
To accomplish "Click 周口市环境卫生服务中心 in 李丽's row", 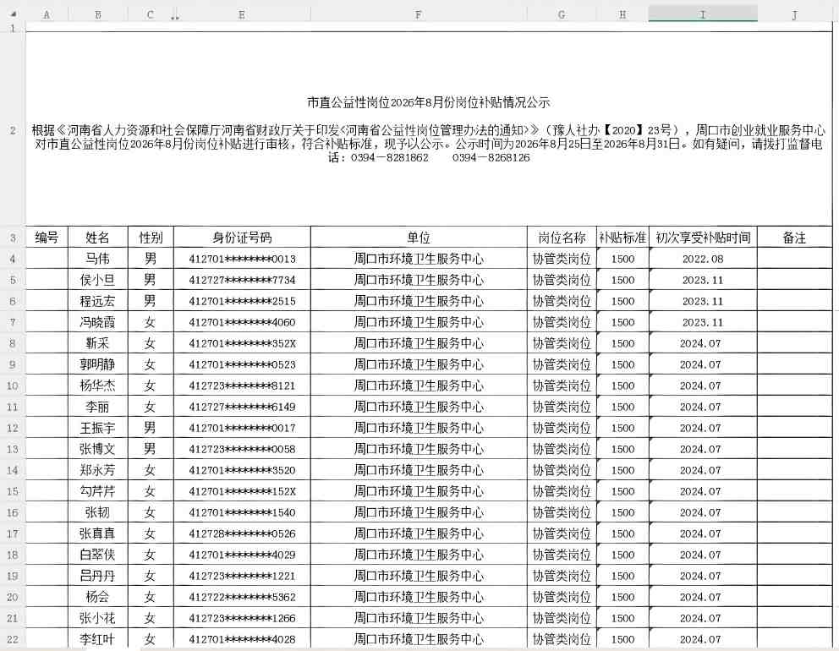I will pos(419,407).
